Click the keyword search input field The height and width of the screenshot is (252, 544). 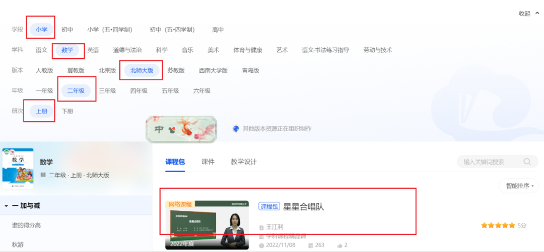click(x=489, y=162)
